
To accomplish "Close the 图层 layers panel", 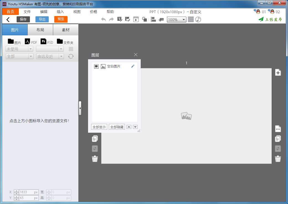I will pos(136,55).
